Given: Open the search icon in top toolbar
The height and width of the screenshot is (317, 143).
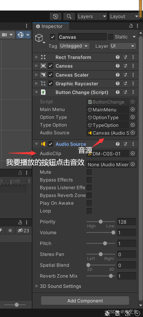Looking at the screenshot, I should click(x=69, y=16).
